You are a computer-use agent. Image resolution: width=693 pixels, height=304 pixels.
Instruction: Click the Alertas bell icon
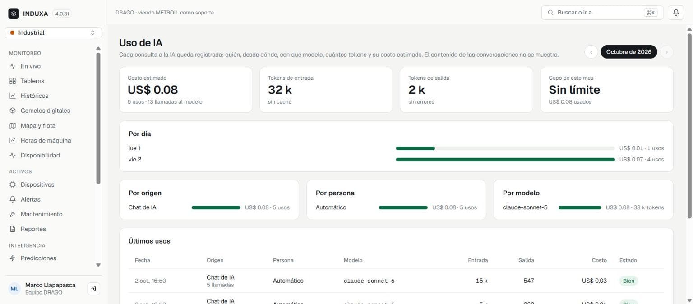[13, 199]
